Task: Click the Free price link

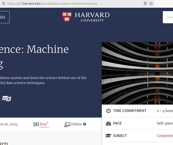Action: [x=44, y=124]
